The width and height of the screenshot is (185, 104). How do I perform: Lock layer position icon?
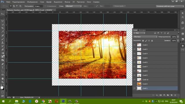pyautogui.click(x=149, y=40)
